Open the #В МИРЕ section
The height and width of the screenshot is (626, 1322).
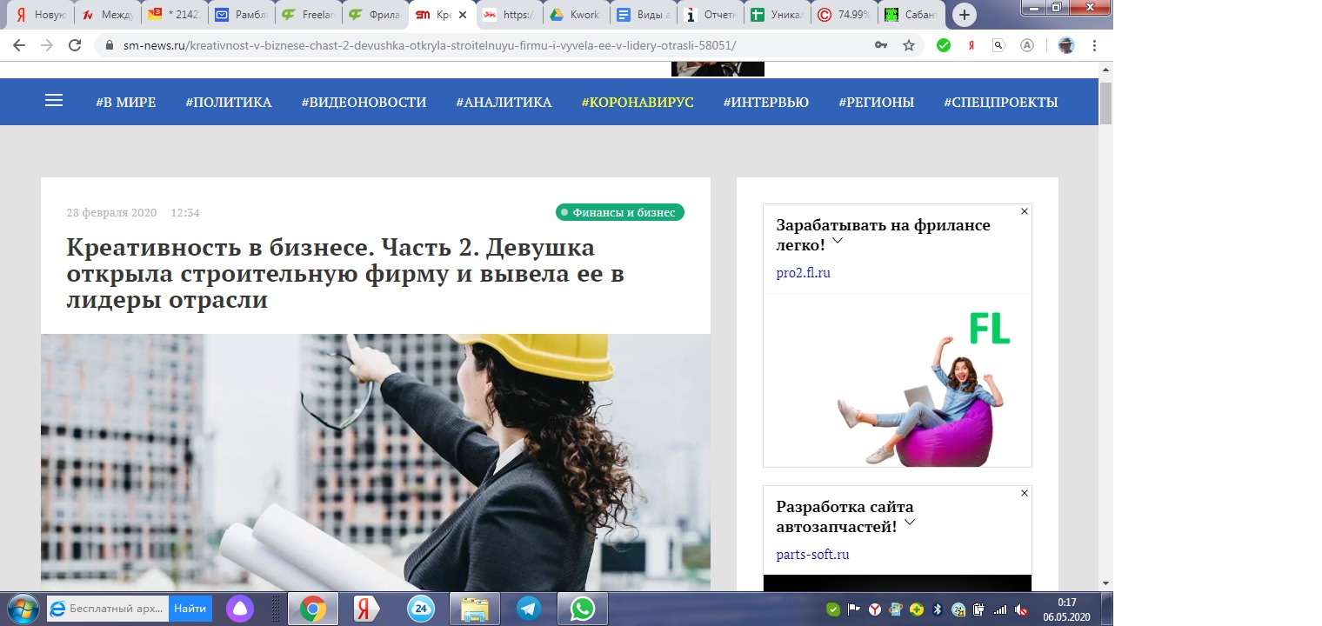[126, 102]
